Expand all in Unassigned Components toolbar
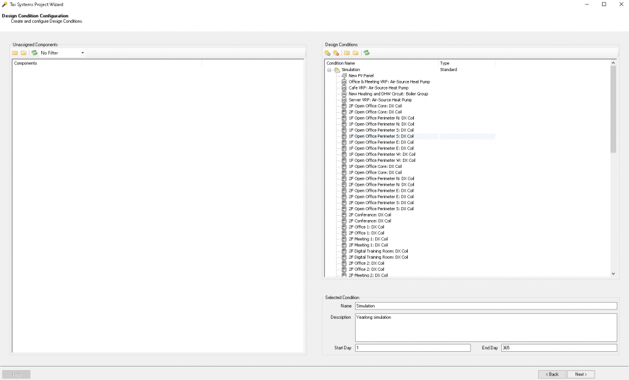 [15, 53]
